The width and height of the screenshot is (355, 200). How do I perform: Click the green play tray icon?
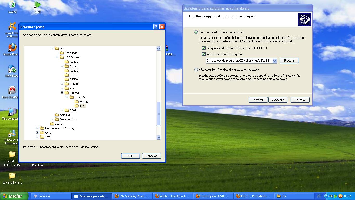click(x=336, y=196)
